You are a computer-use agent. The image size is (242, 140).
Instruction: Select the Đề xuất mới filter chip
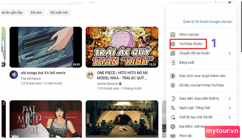59,12
